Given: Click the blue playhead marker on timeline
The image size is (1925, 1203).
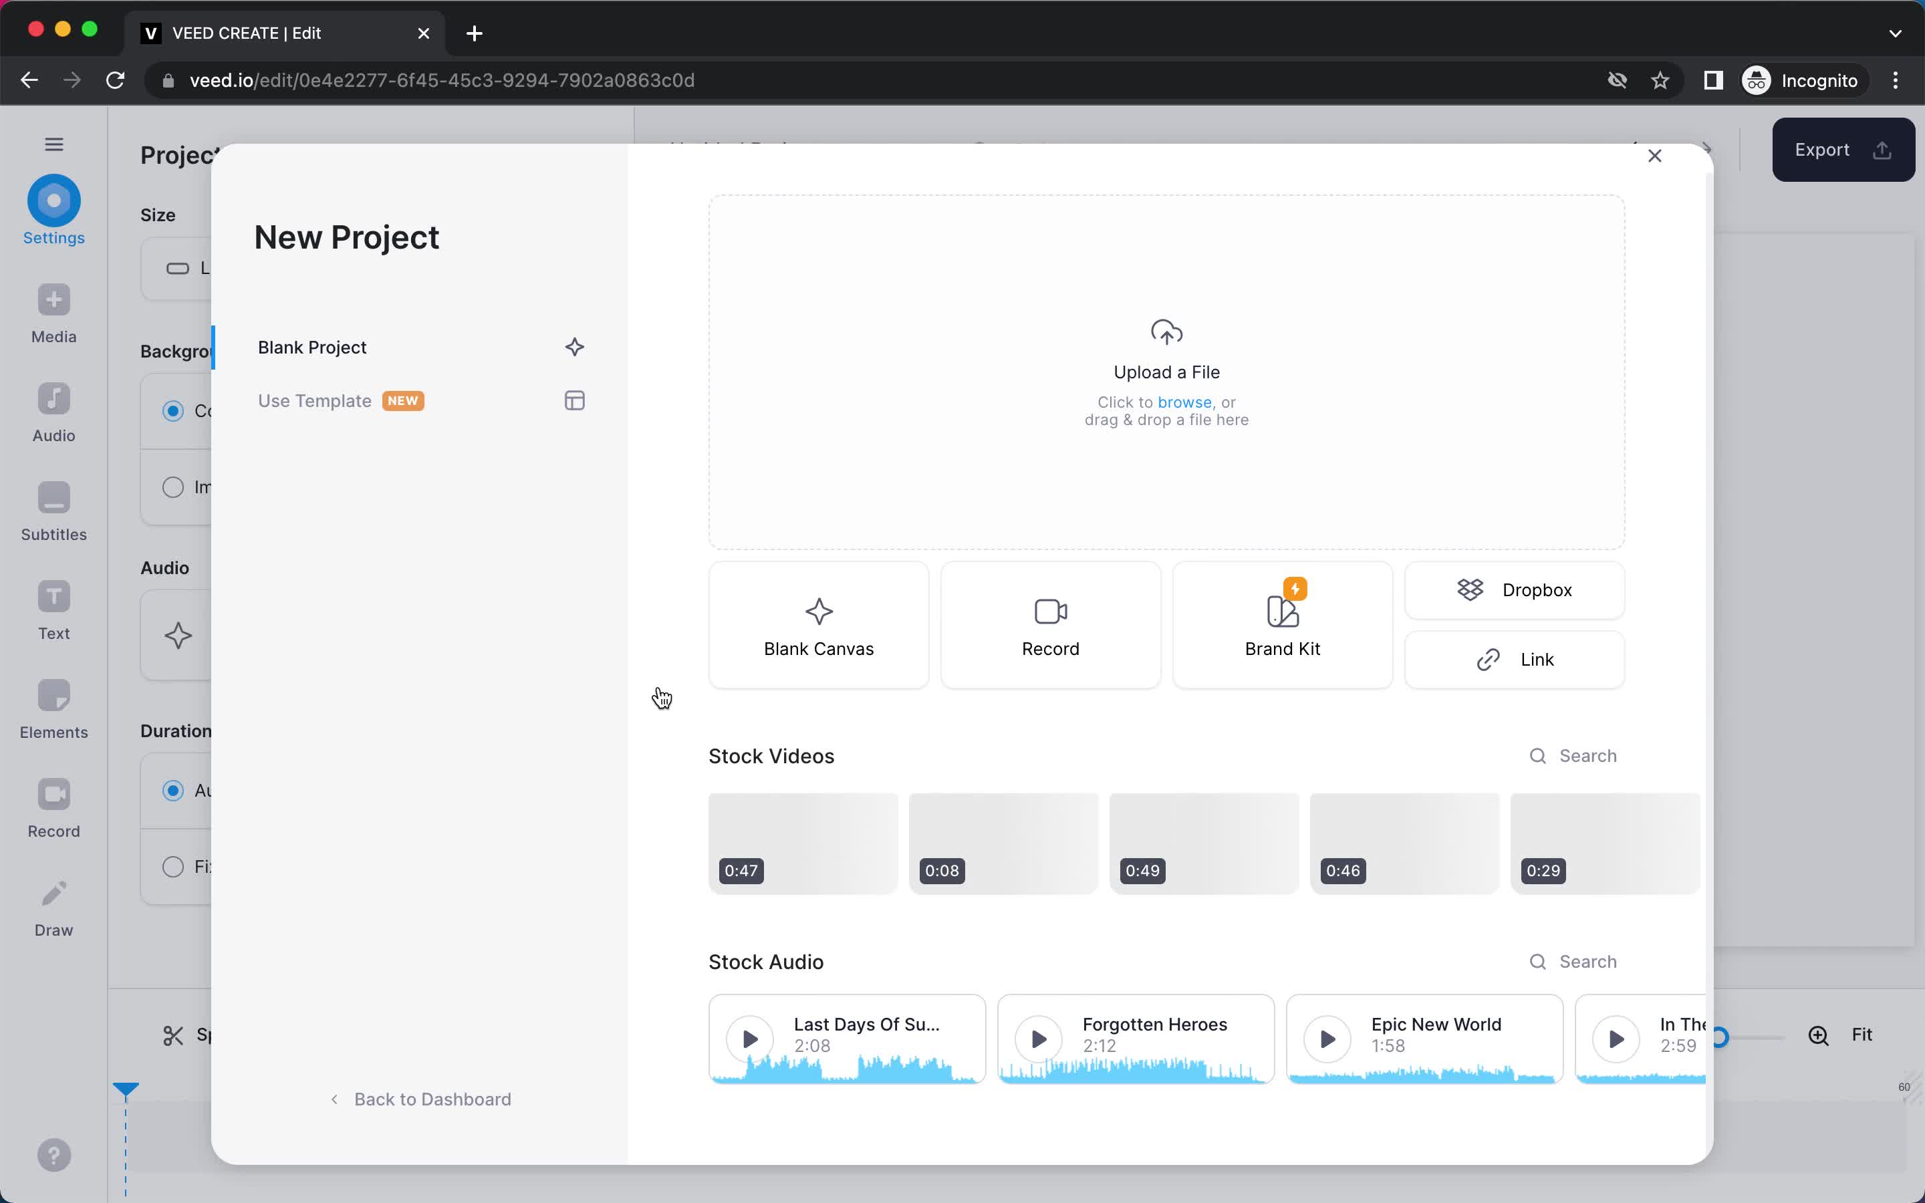Looking at the screenshot, I should pos(126,1089).
